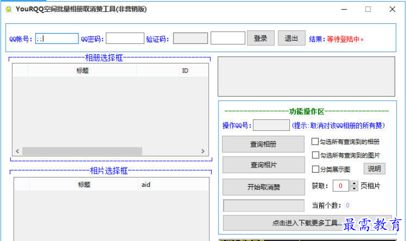Click the 登录 button
Viewport: 406px width, 241px height.
260,38
